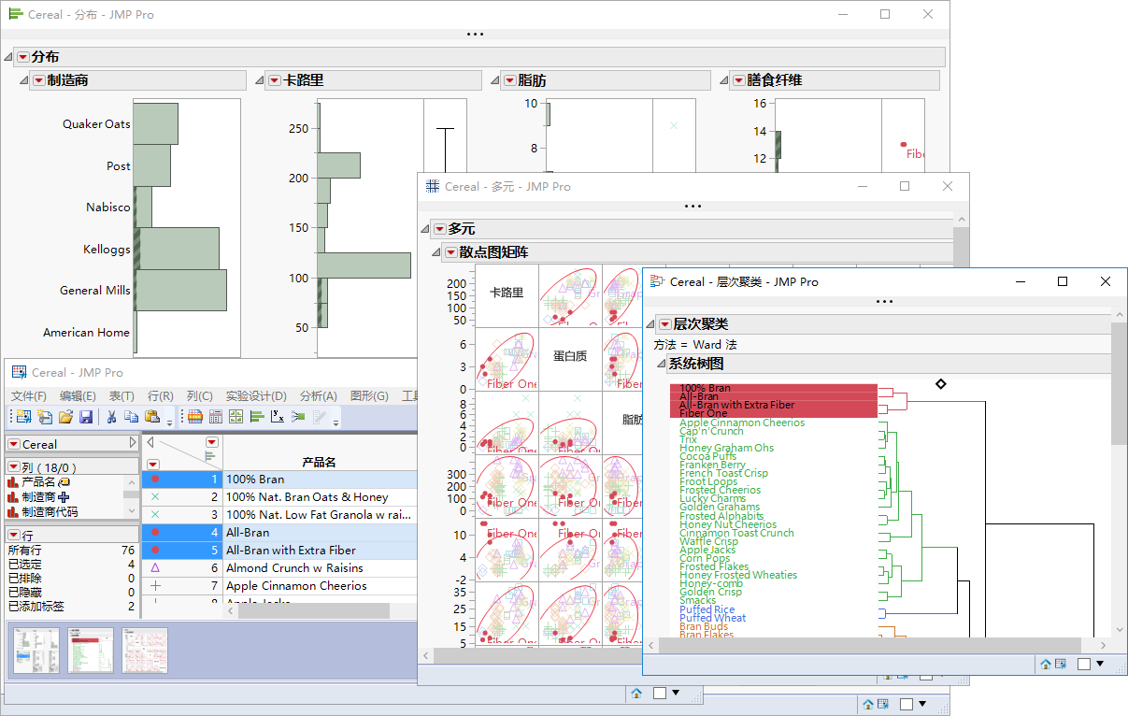This screenshot has width=1128, height=716.
Task: Open red triangle menu beside 卡路里
Action: pos(274,81)
